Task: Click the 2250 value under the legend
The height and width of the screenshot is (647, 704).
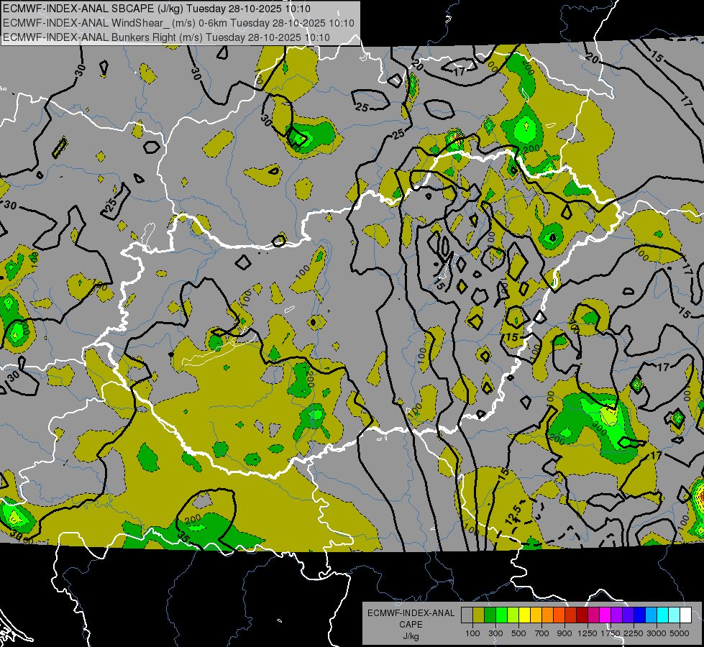Action: [634, 633]
